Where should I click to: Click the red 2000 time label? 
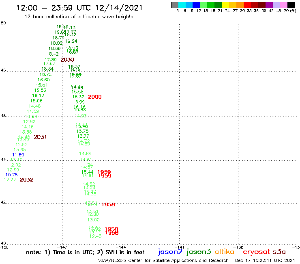click(95, 97)
